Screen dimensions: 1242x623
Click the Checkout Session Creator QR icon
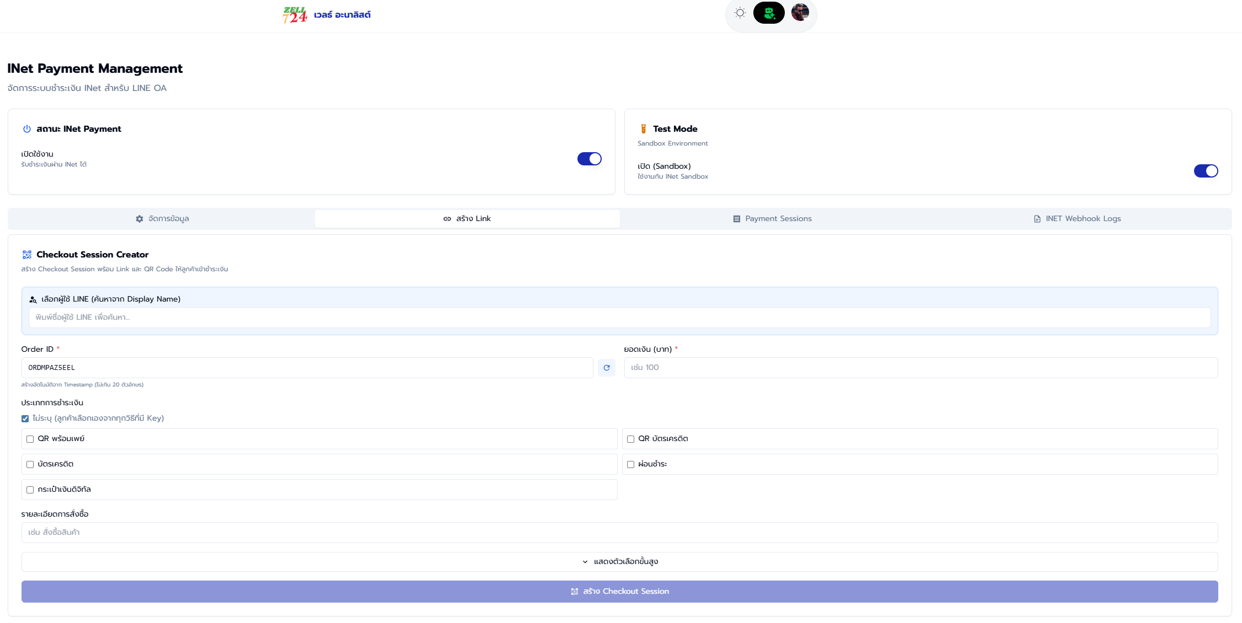(x=26, y=255)
